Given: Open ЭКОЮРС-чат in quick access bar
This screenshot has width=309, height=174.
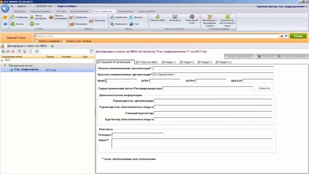Looking at the screenshot, I should [x=44, y=6].
